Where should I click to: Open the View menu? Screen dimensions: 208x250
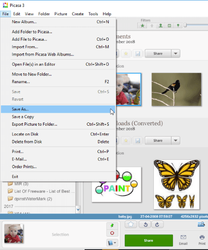coord(29,14)
